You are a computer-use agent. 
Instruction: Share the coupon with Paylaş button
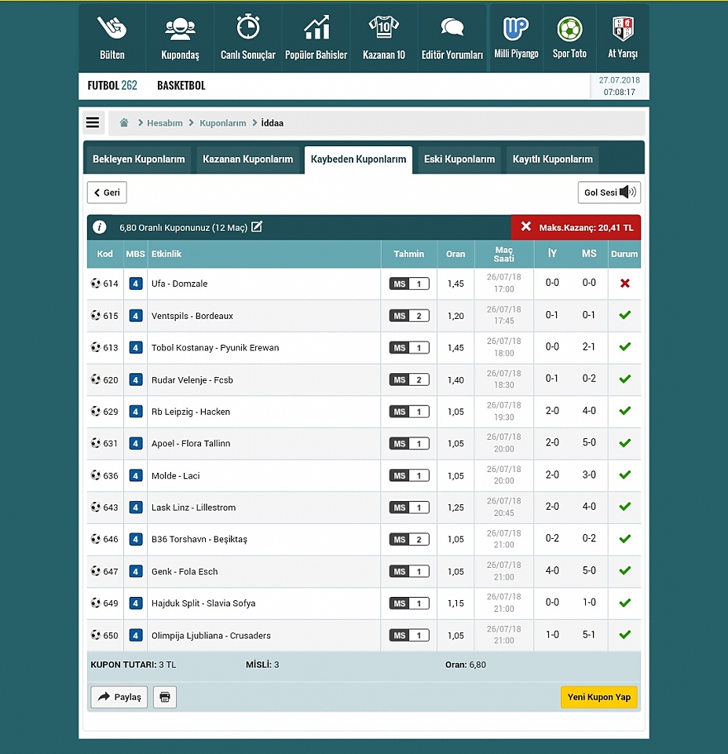(x=119, y=697)
